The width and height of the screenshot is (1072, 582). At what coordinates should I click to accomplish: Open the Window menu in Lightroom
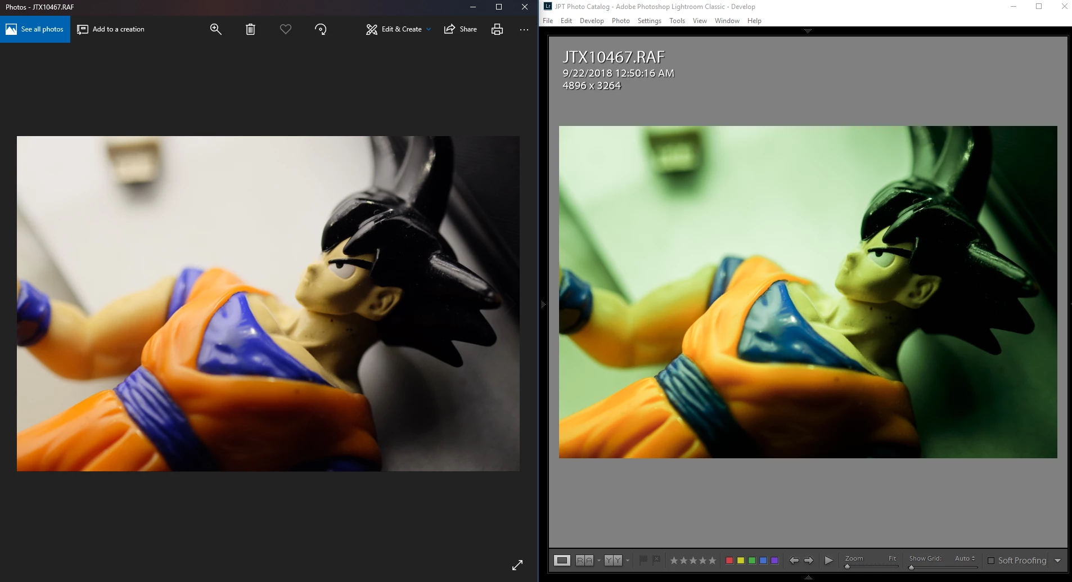(727, 21)
